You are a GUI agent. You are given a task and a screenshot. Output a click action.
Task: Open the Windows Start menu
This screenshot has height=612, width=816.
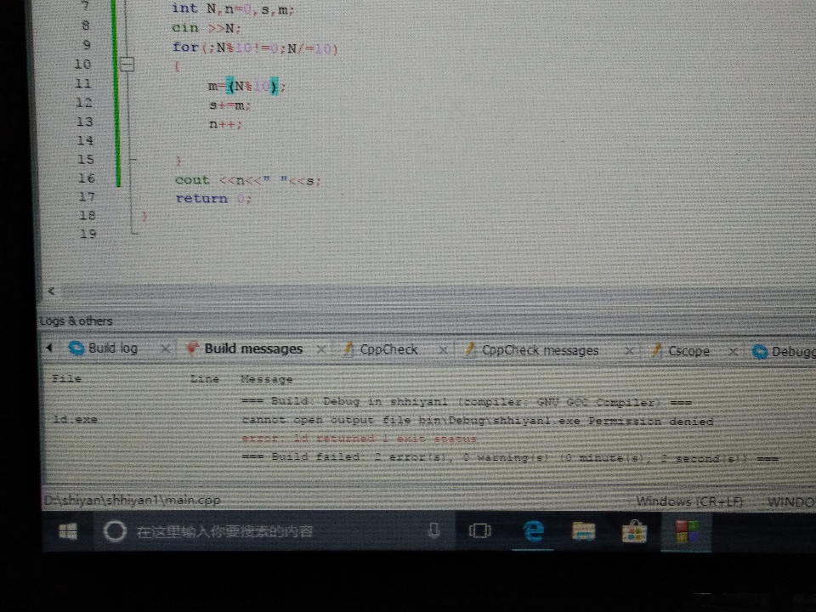(68, 530)
